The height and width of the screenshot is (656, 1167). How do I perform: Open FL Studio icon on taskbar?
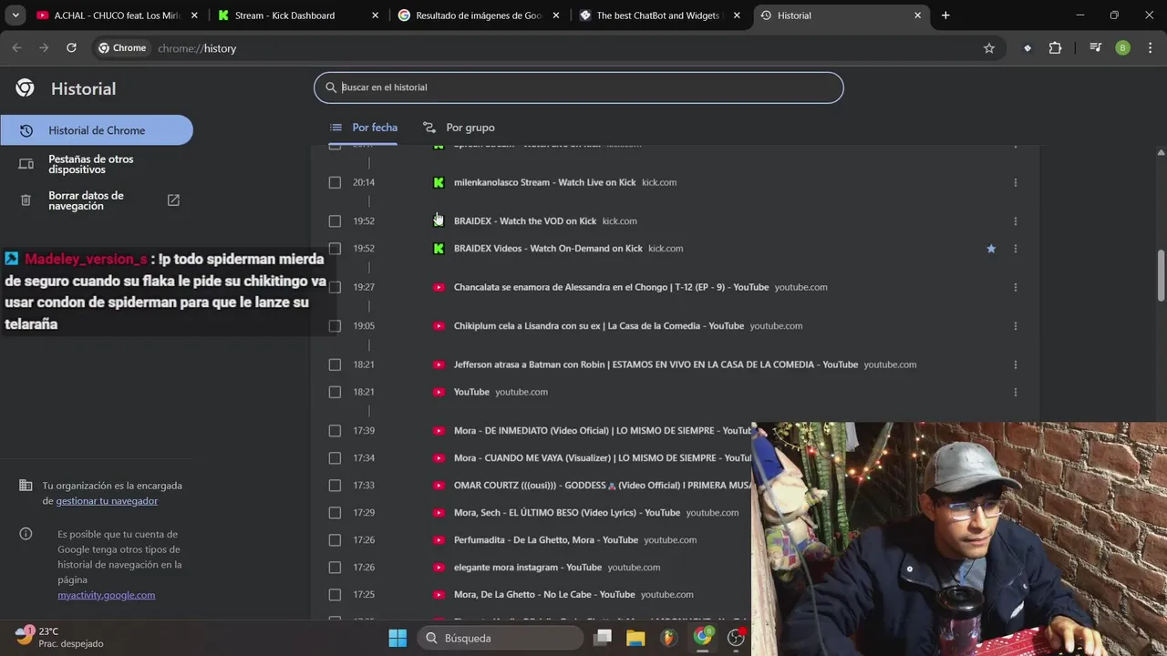tap(669, 638)
